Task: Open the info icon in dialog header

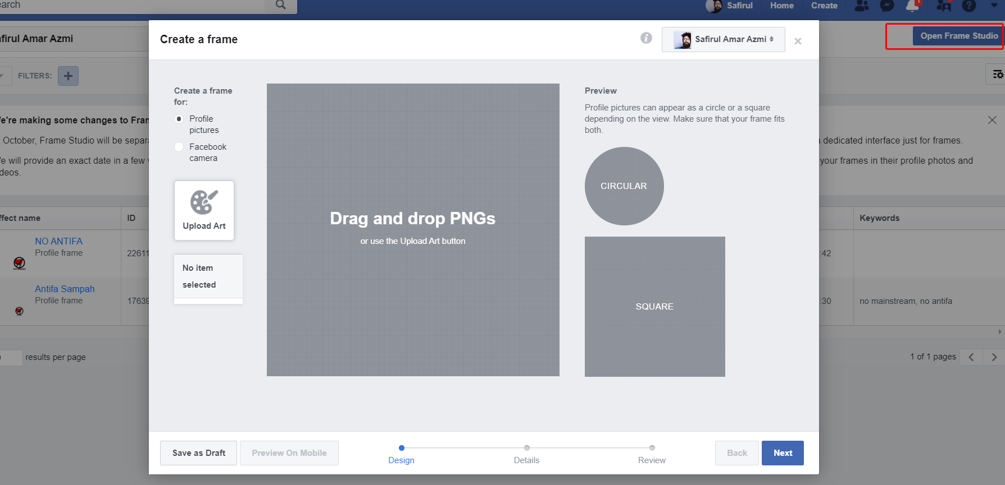Action: (646, 38)
